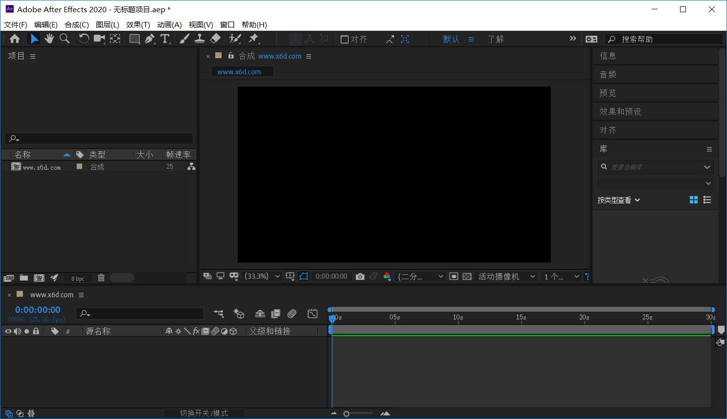The width and height of the screenshot is (727, 419).
Task: Toggle motion blur enable switch in timeline
Action: [292, 313]
